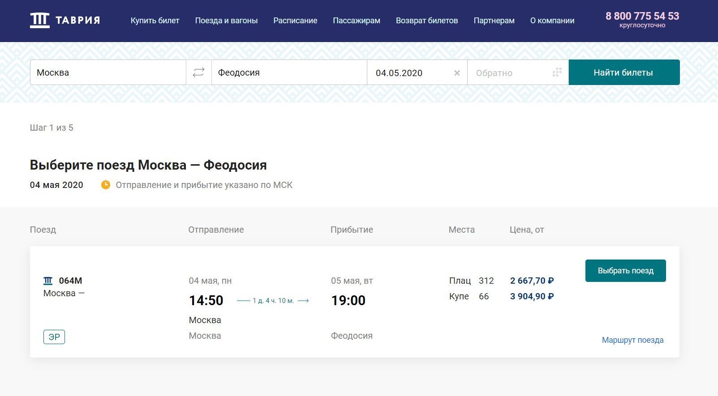
Task: Call phone number 8 800 775 54 53
Action: point(642,16)
